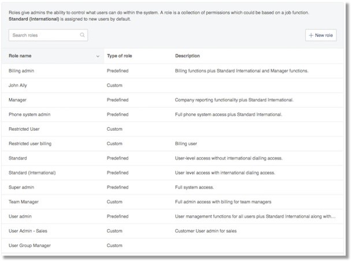Create a role with the New role button
The height and width of the screenshot is (262, 352).
tap(321, 35)
